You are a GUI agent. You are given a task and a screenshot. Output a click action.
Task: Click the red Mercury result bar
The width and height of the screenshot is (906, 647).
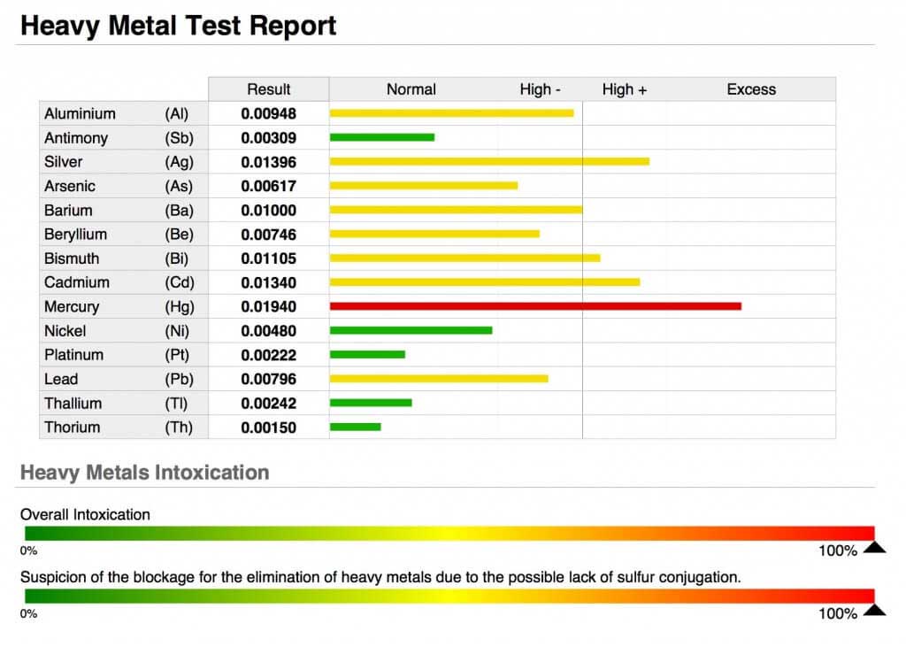tap(534, 306)
